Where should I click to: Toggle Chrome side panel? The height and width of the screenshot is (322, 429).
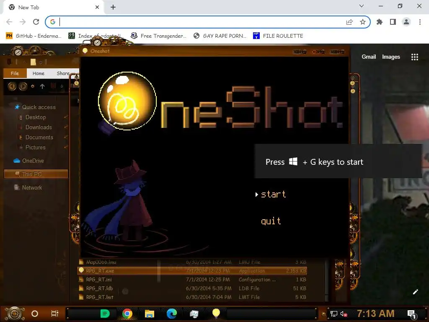[x=393, y=22]
